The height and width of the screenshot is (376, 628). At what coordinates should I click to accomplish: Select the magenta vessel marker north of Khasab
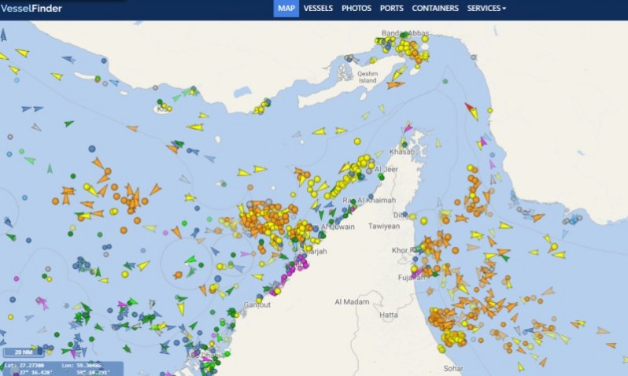pyautogui.click(x=407, y=127)
